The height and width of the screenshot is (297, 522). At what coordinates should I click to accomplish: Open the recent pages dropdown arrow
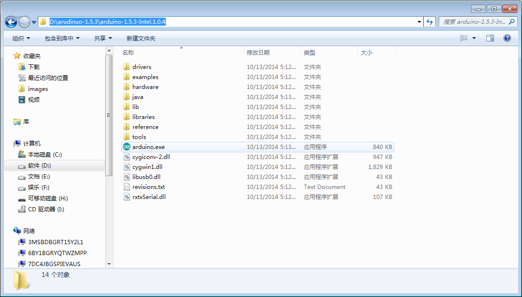(x=34, y=23)
